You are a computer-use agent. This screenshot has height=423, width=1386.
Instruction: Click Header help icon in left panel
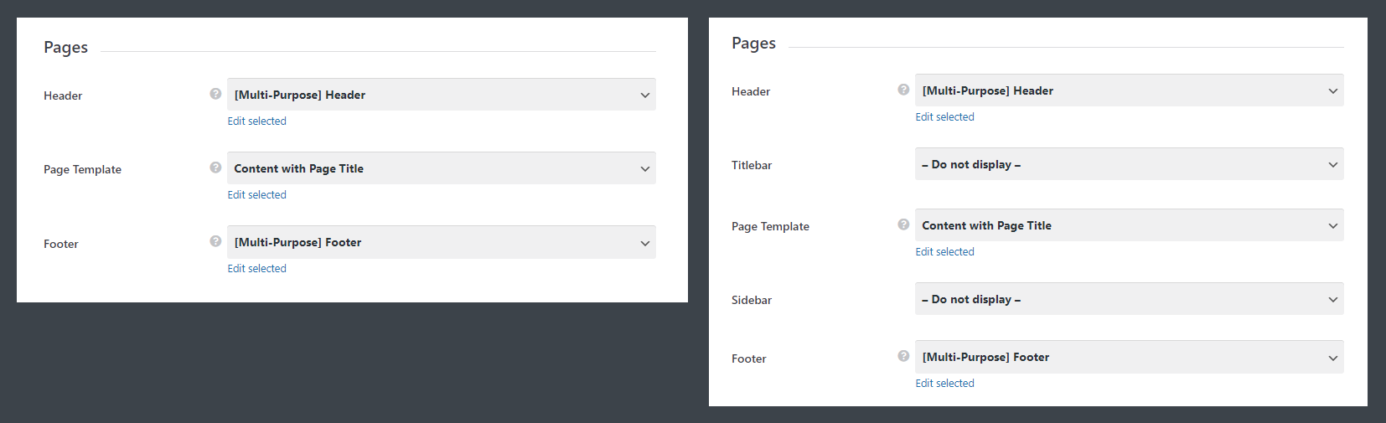[215, 94]
